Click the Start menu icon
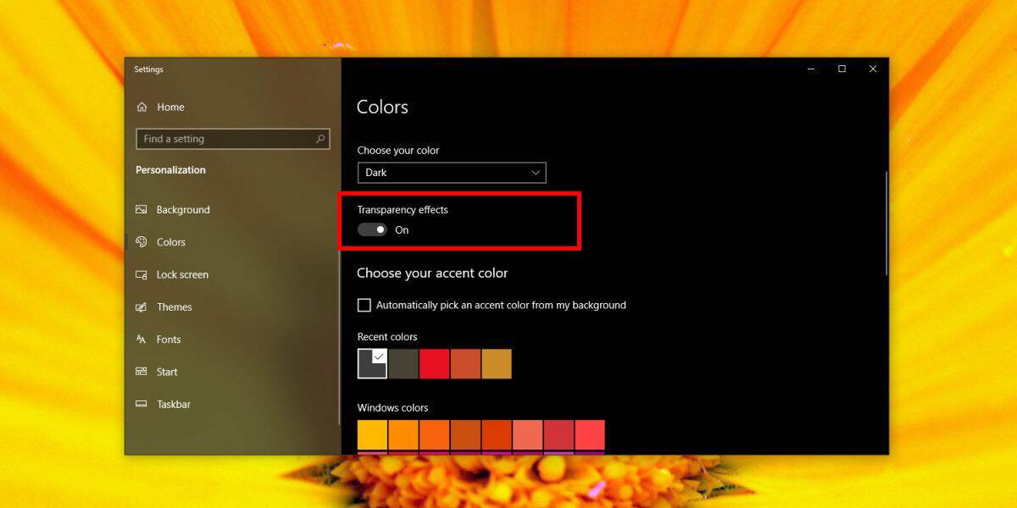Viewport: 1017px width, 508px height. (141, 372)
